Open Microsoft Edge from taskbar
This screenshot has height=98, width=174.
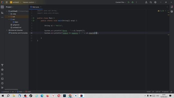(42, 96)
